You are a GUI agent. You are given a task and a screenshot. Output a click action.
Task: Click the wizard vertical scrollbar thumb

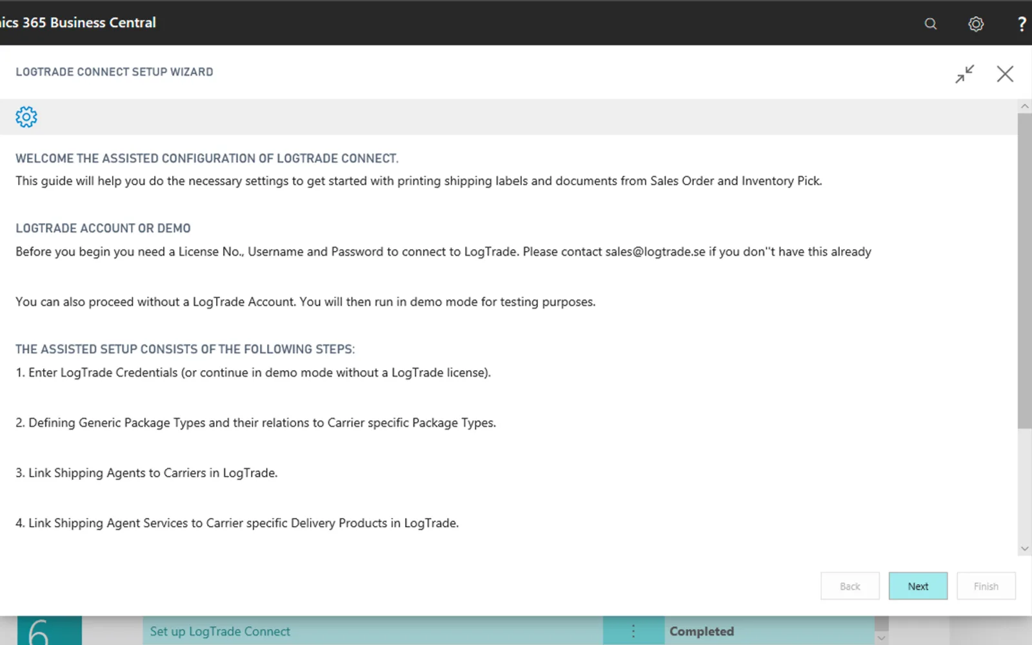click(x=1024, y=271)
